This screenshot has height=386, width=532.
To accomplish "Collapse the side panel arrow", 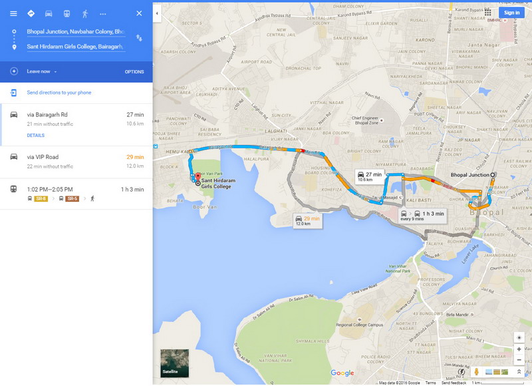I will [157, 13].
